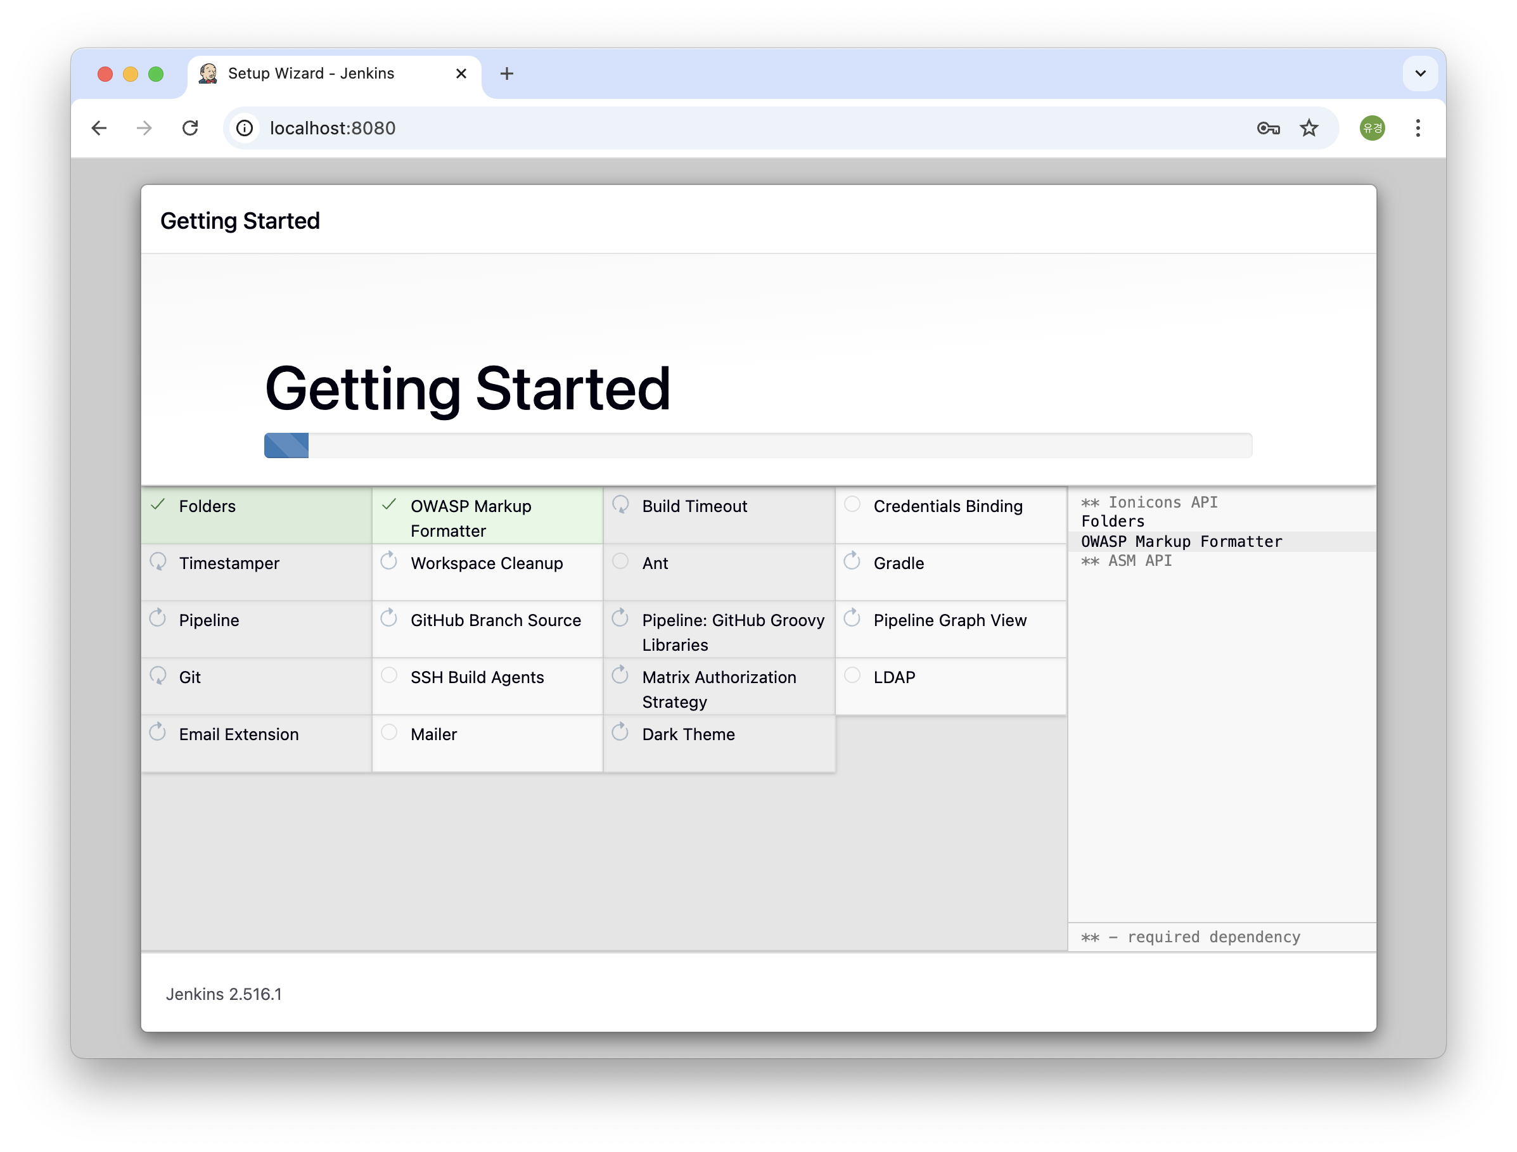Click the spinner icon next to Build Timeout
The image size is (1517, 1152).
click(x=620, y=504)
